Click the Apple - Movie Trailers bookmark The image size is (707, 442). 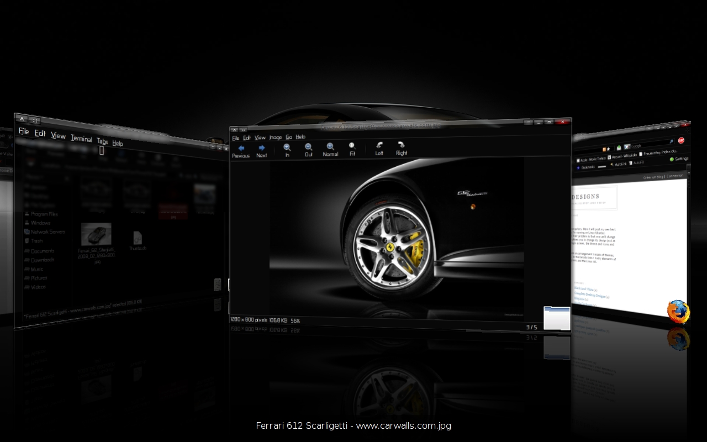pos(591,159)
